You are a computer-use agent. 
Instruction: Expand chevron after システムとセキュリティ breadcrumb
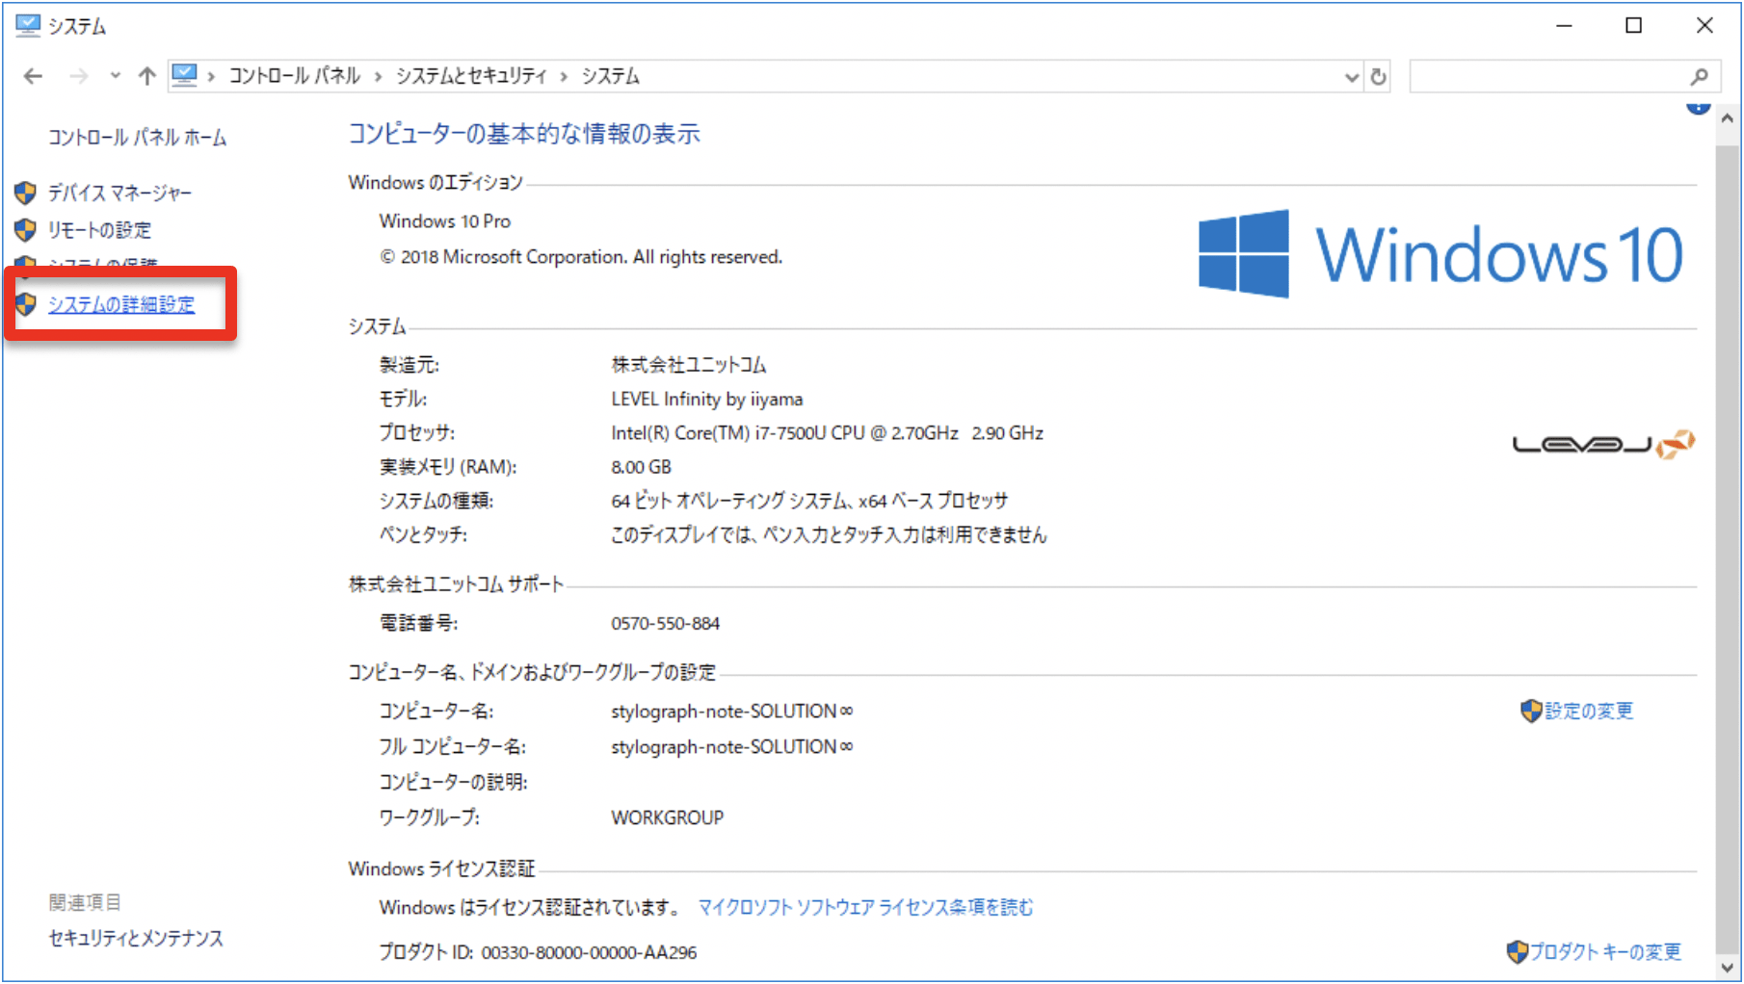[x=564, y=76]
